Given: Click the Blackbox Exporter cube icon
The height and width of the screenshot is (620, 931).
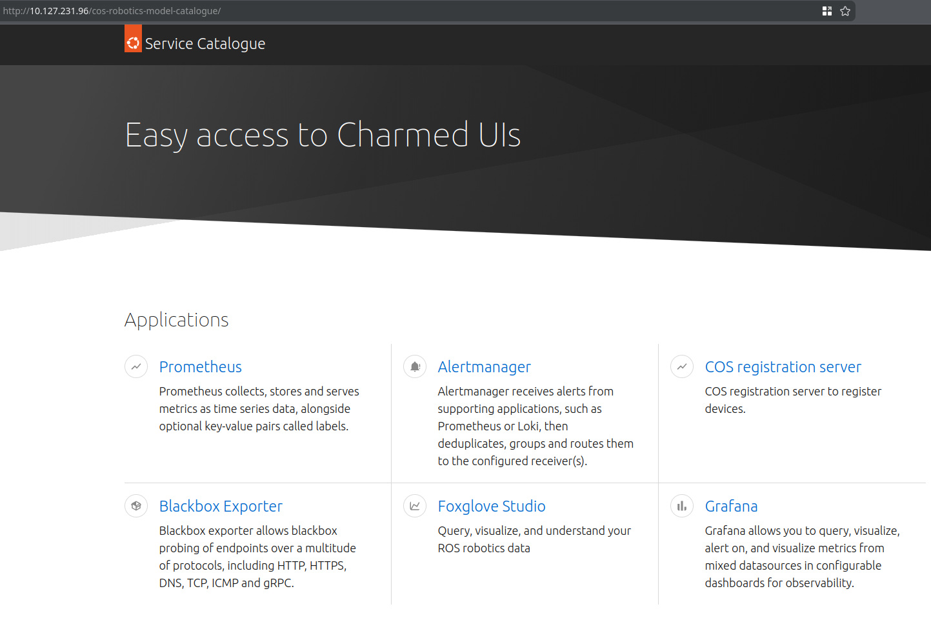Looking at the screenshot, I should click(136, 506).
